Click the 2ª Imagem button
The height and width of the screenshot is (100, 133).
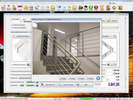pyautogui.click(x=72, y=78)
